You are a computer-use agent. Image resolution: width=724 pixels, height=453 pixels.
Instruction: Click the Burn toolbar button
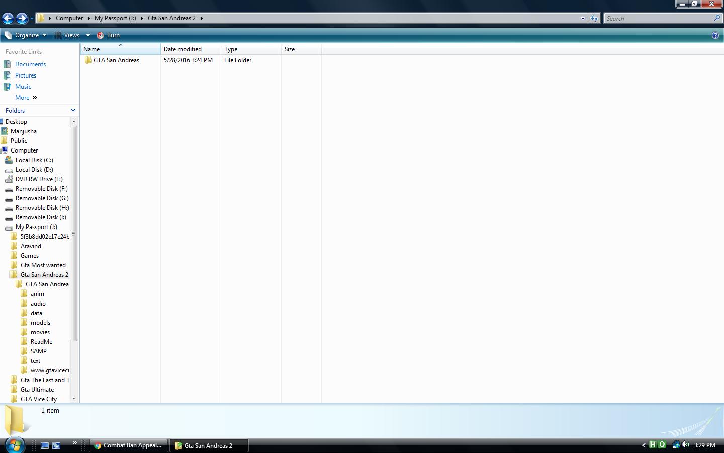click(x=108, y=35)
